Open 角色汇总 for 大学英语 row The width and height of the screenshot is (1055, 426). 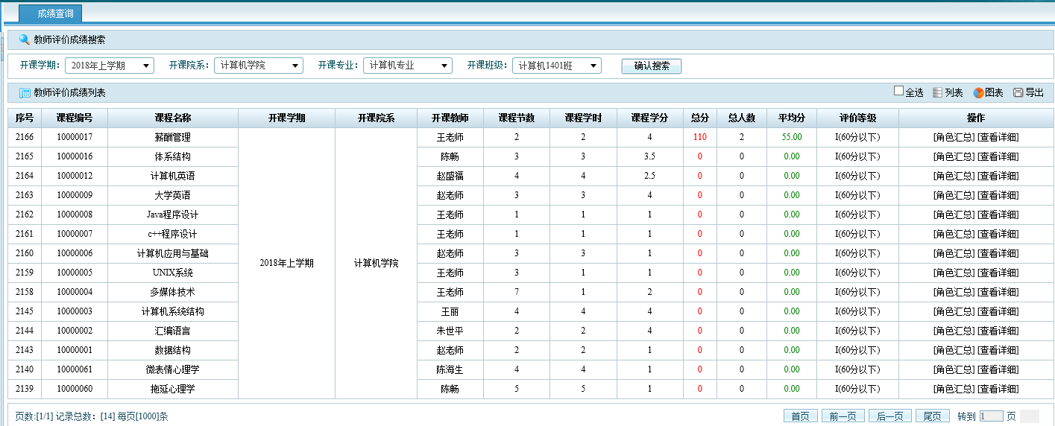coord(954,195)
